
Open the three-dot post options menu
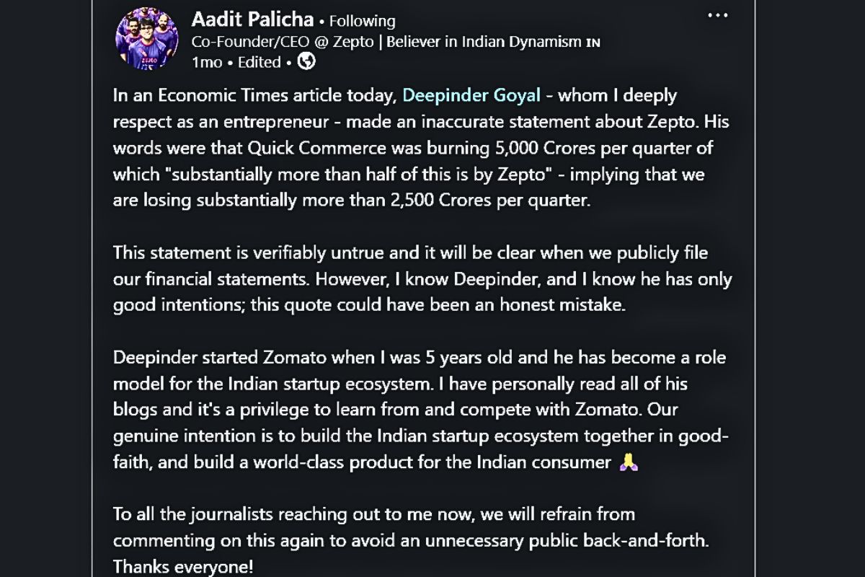tap(717, 16)
